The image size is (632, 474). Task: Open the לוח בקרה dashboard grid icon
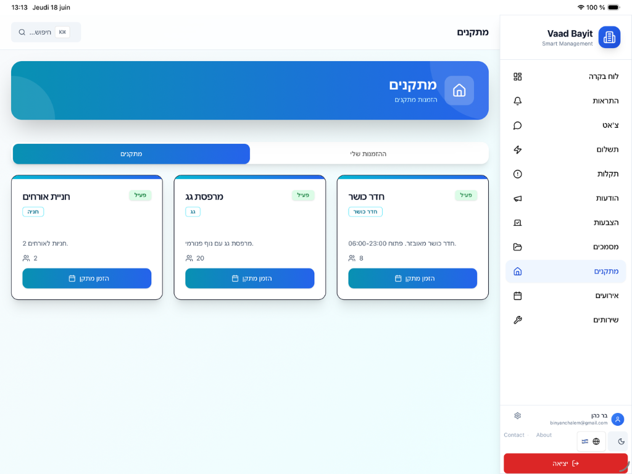click(518, 77)
